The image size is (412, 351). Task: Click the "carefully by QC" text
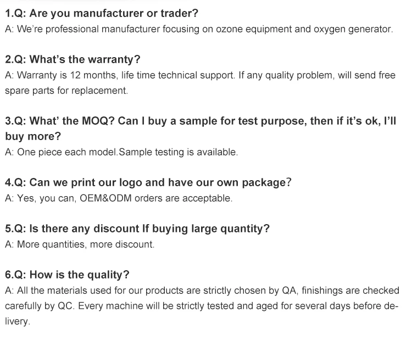38,306
